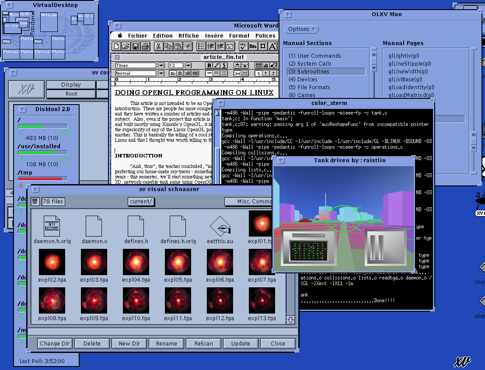Screen dimensions: 485x370
Task: Select the daemon.o file icon
Action: tap(94, 226)
